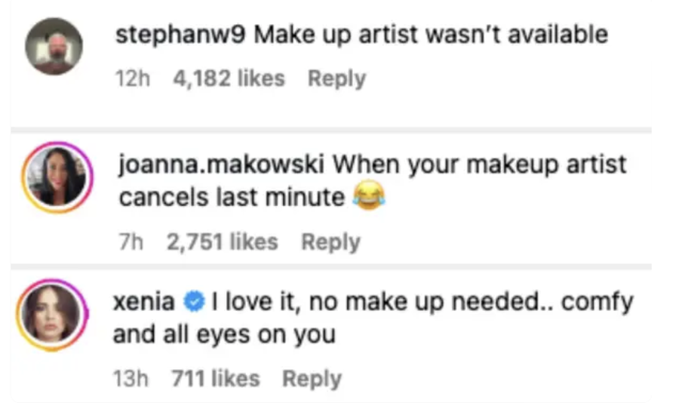679x406 pixels.
Task: Open stephanw9's profile picture
Action: pyautogui.click(x=54, y=47)
